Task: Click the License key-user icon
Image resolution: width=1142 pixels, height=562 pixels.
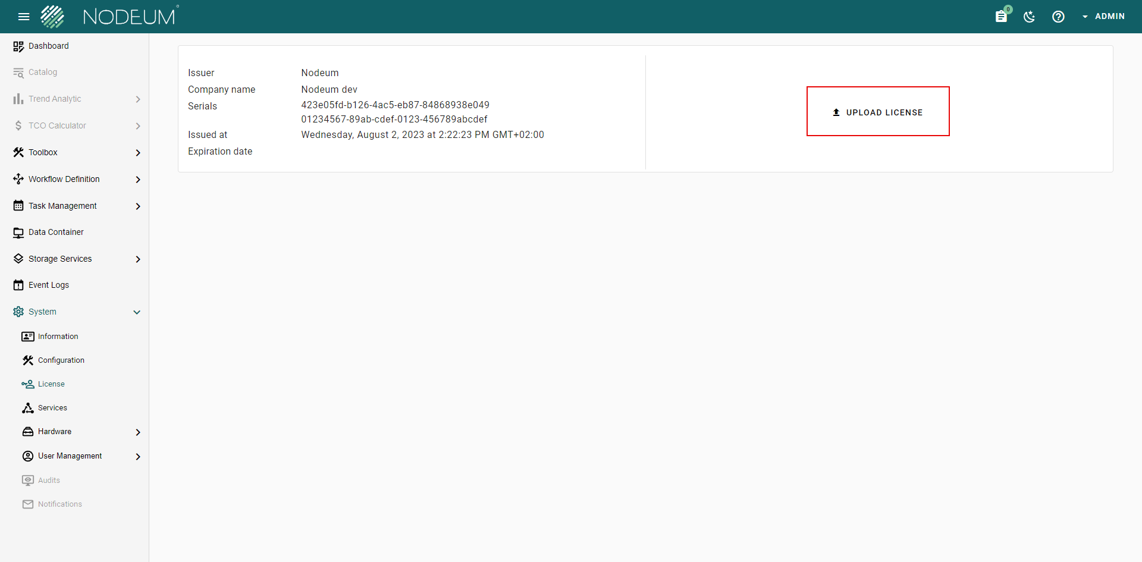Action: [28, 384]
